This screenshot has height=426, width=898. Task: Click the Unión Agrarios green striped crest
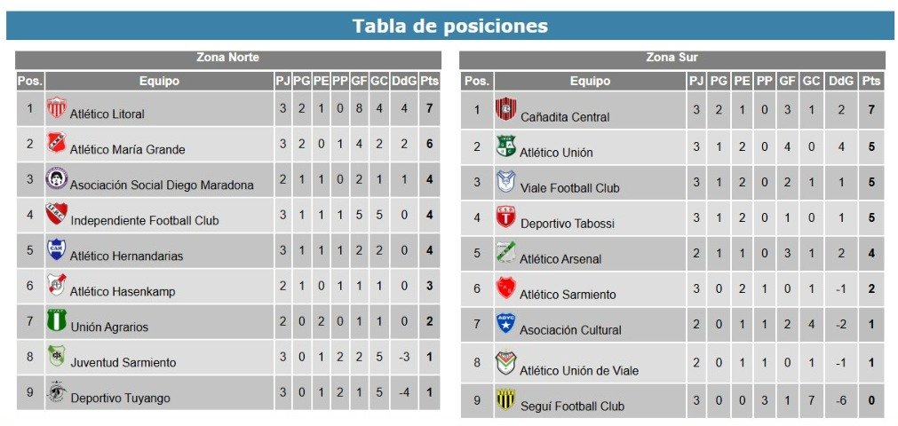pyautogui.click(x=57, y=319)
